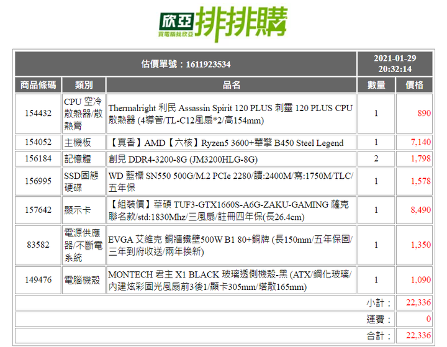
Task: Select the CPU 空冷散熱器 category cell
Action: coord(84,114)
